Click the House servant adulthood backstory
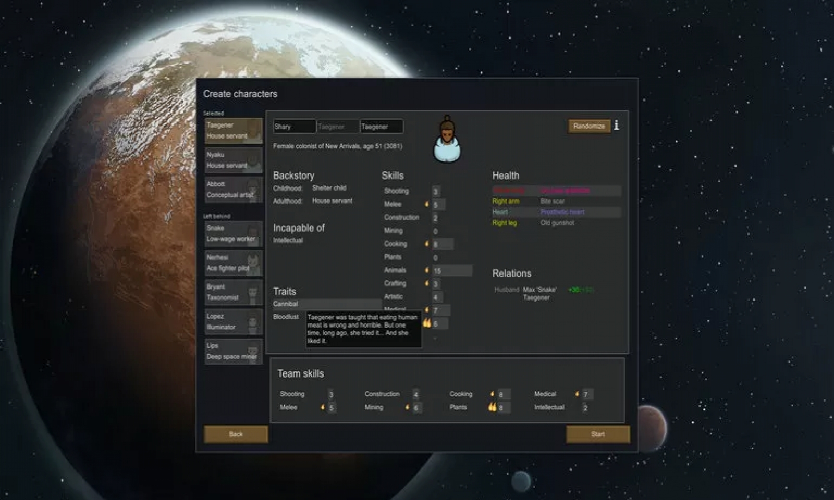Screen dimensions: 834x500 coord(332,201)
